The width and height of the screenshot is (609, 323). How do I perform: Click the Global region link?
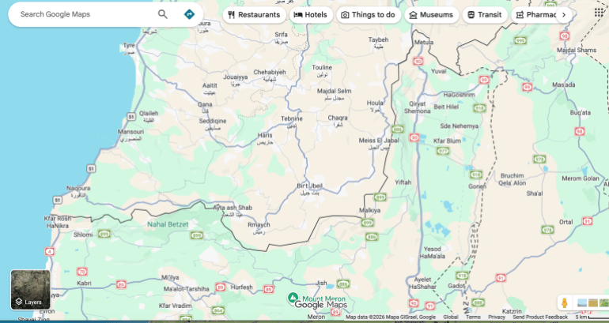tap(450, 317)
